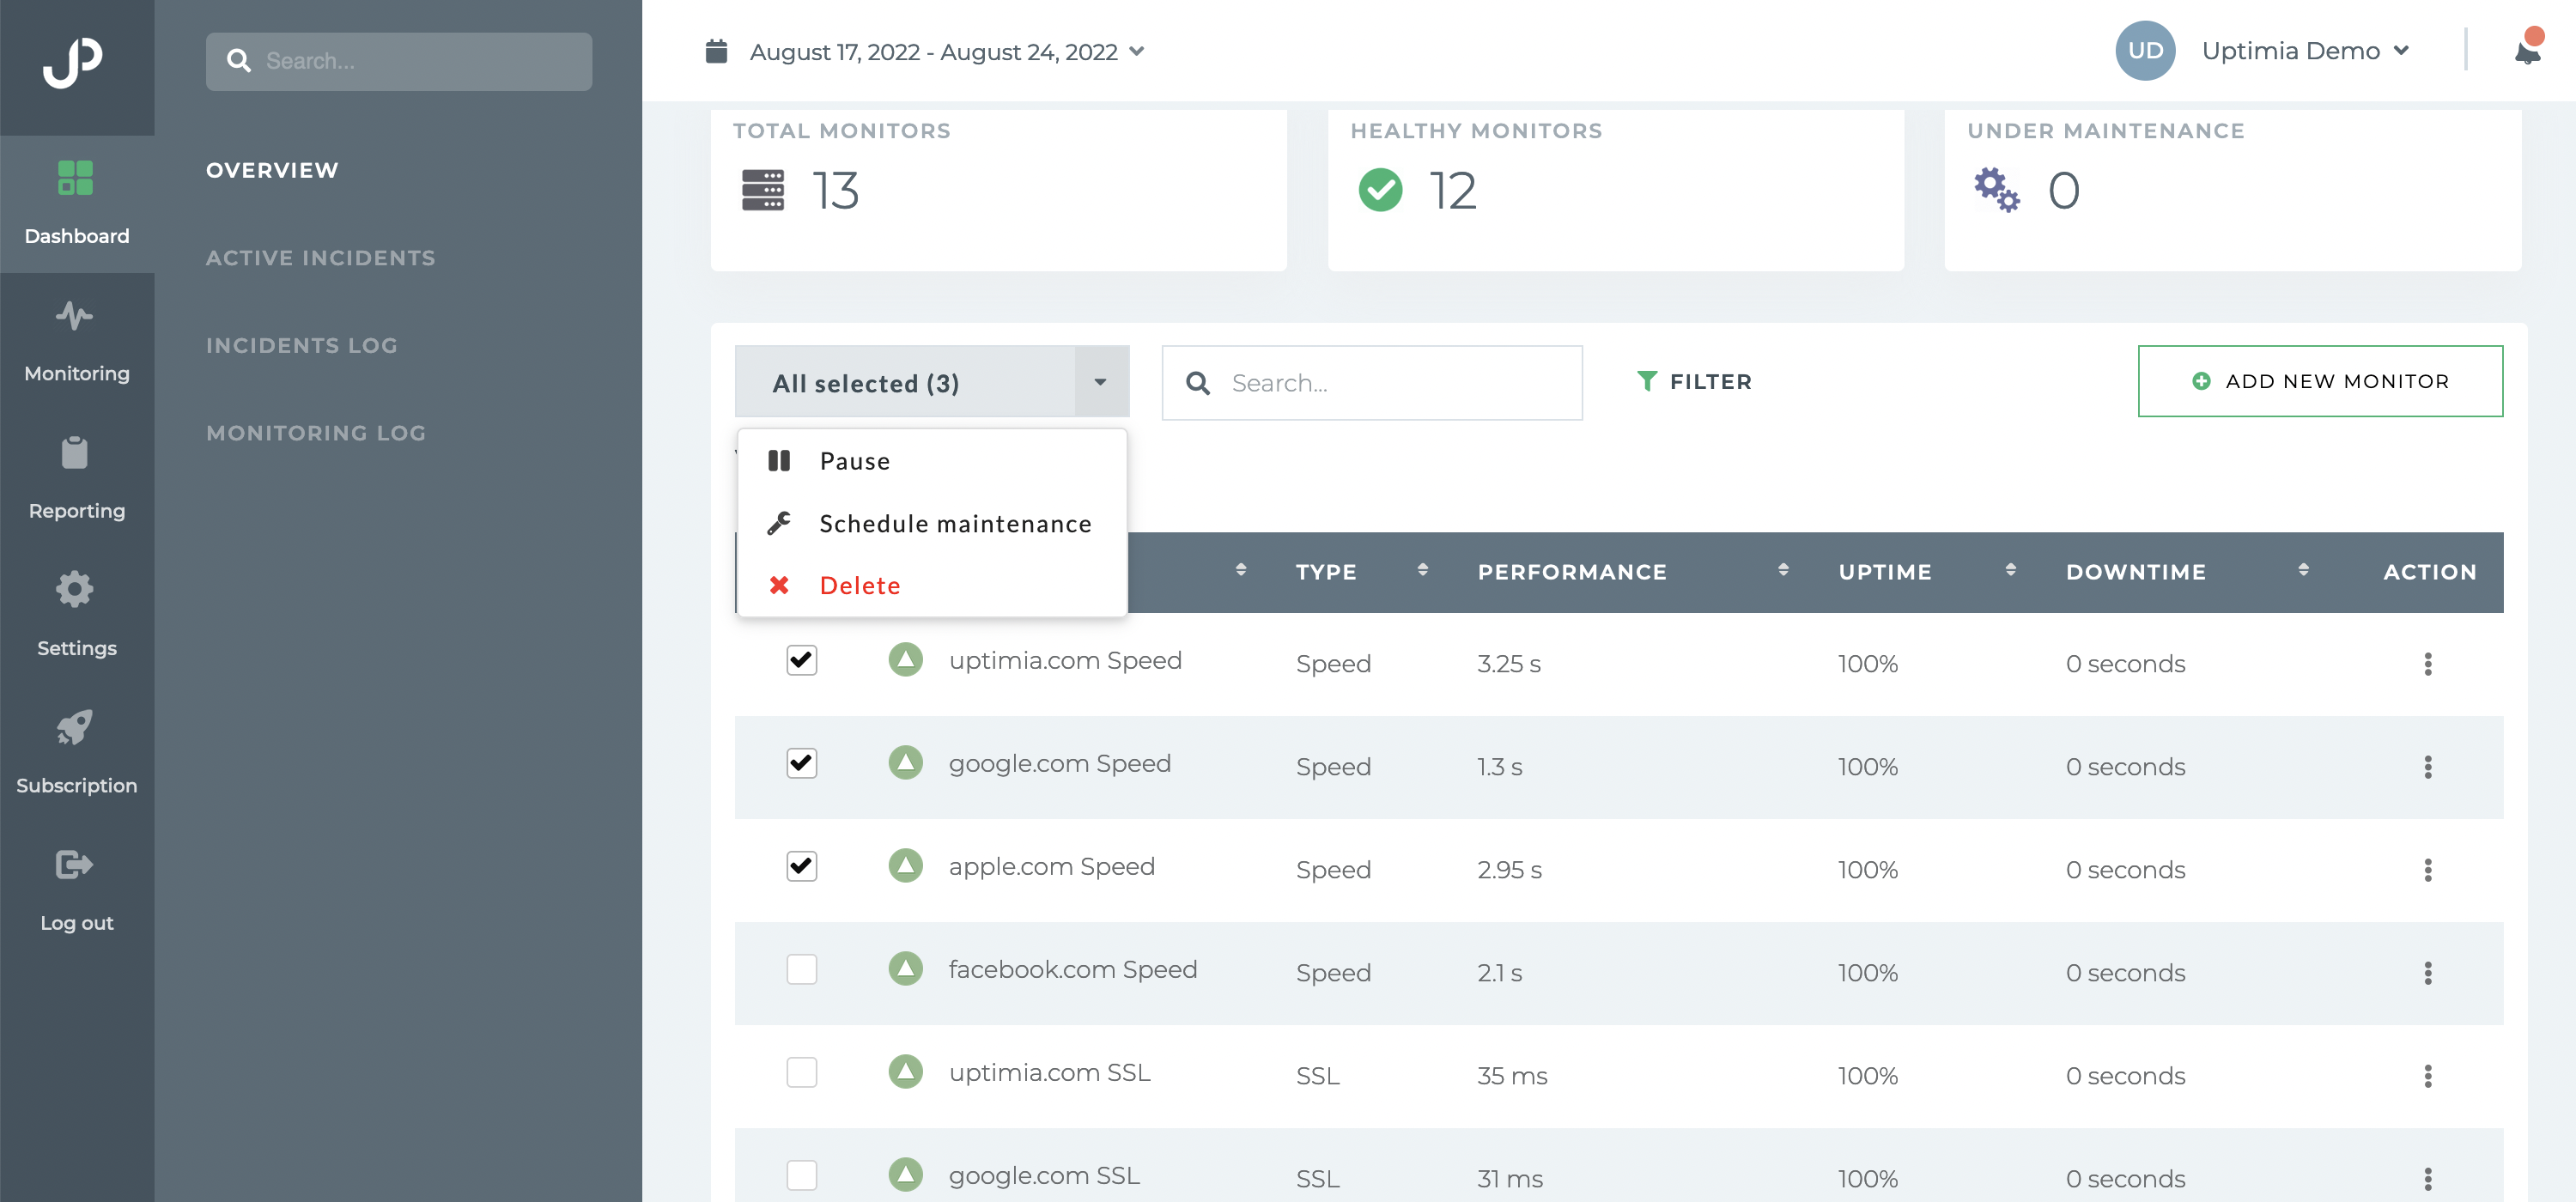
Task: Click the under maintenance gears icon
Action: coord(1997,189)
